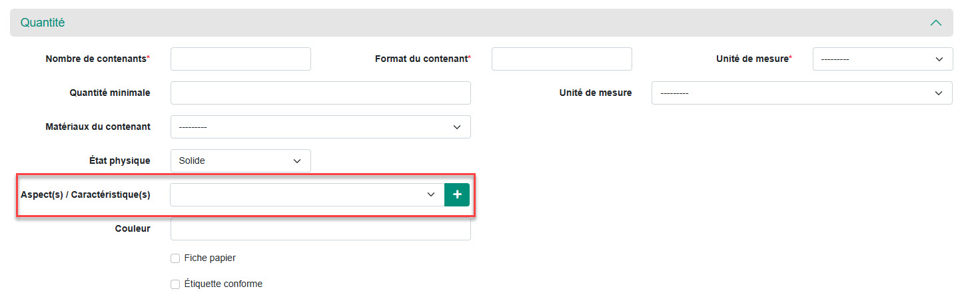The width and height of the screenshot is (962, 305).
Task: Select the Couleur input field
Action: tap(320, 229)
